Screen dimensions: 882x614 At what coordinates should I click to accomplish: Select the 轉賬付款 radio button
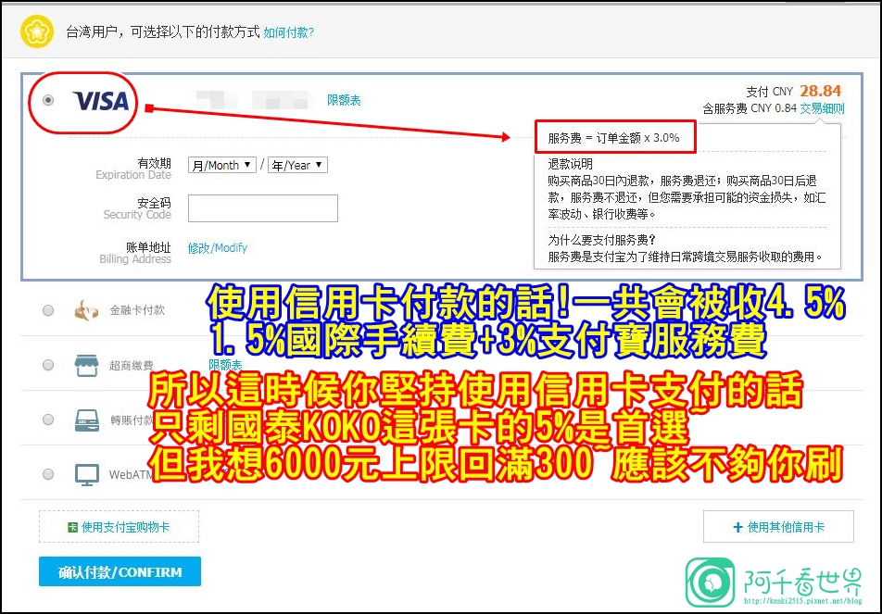point(48,420)
